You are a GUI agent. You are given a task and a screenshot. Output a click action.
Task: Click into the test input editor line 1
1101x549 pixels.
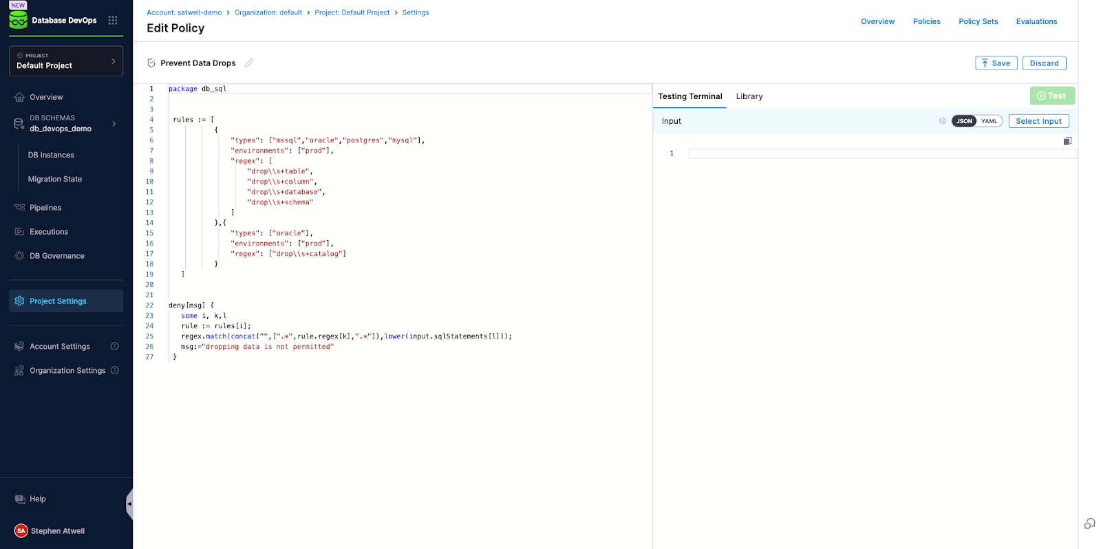883,153
